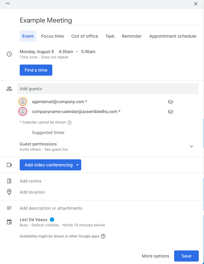Viewport: 204px width, 264px height.
Task: Click the description lines icon
Action: tap(9, 208)
